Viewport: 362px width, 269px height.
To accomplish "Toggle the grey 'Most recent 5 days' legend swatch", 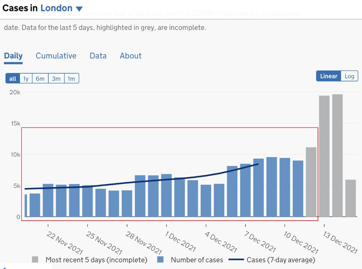I will pyautogui.click(x=35, y=259).
